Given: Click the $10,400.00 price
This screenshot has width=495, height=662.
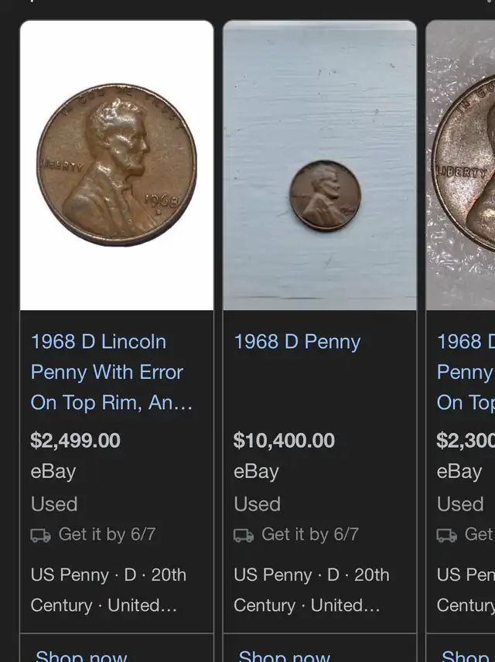Looking at the screenshot, I should (x=284, y=441).
